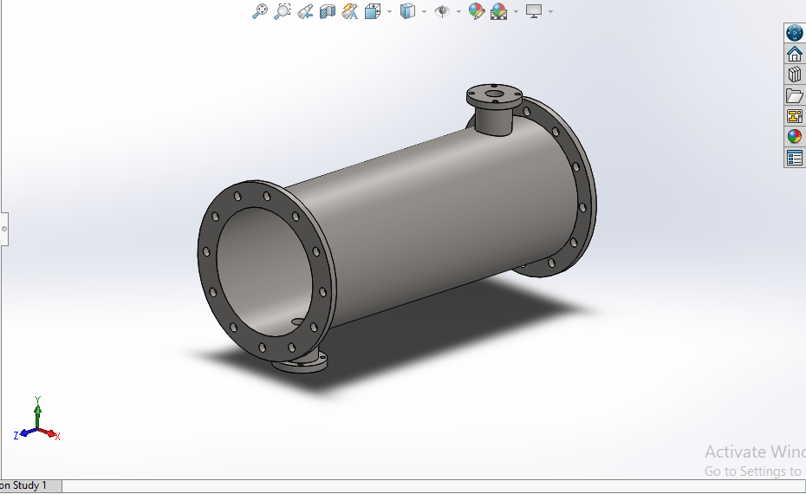Open the View Palette tab
Image resolution: width=806 pixels, height=494 pixels.
[x=795, y=116]
